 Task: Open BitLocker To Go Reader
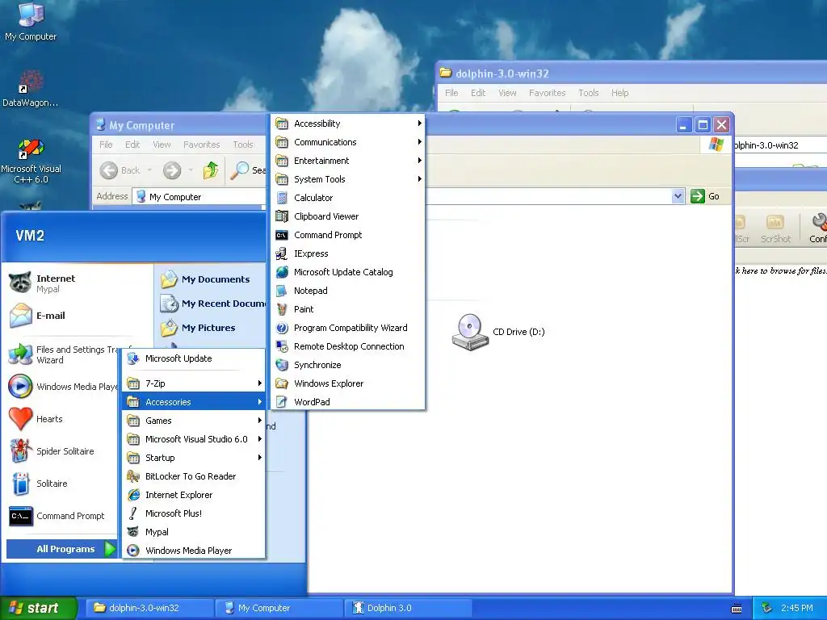click(x=193, y=476)
